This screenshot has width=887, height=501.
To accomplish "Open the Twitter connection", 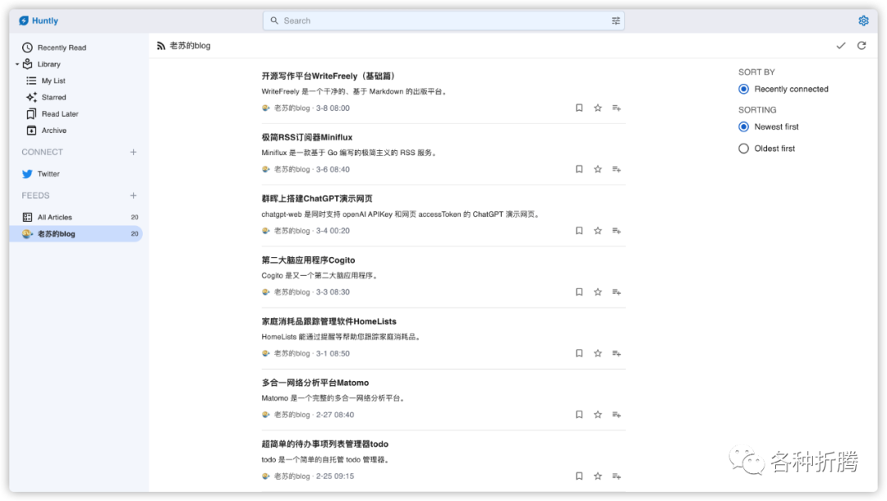I will (48, 174).
